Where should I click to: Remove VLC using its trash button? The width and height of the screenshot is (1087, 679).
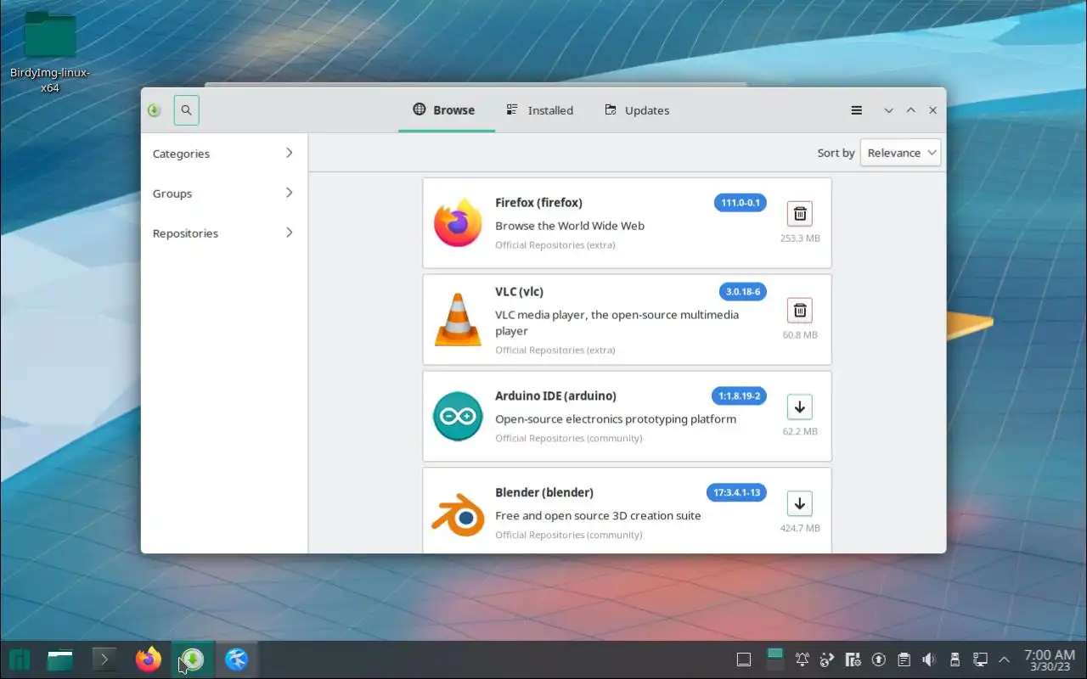(x=799, y=311)
